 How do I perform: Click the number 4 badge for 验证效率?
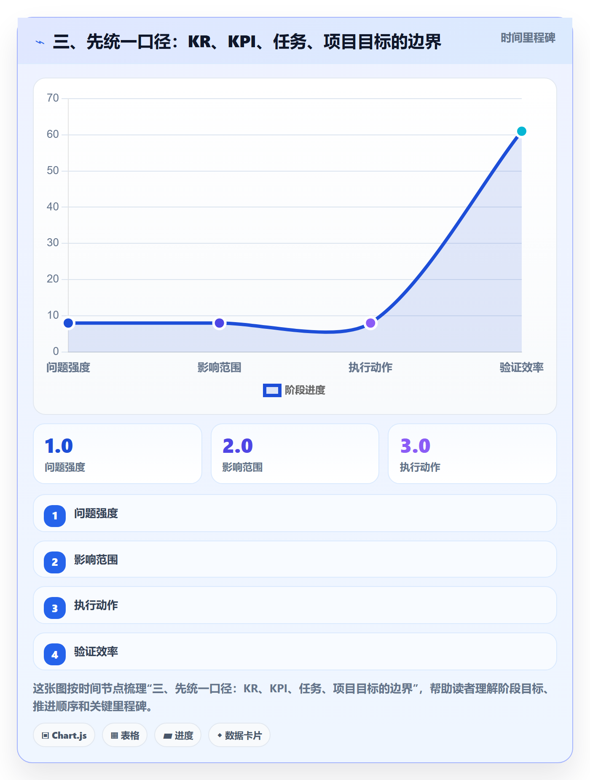(55, 654)
